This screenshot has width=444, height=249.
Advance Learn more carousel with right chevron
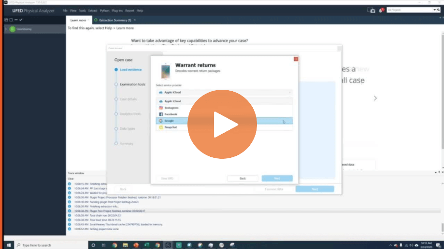coord(375,98)
